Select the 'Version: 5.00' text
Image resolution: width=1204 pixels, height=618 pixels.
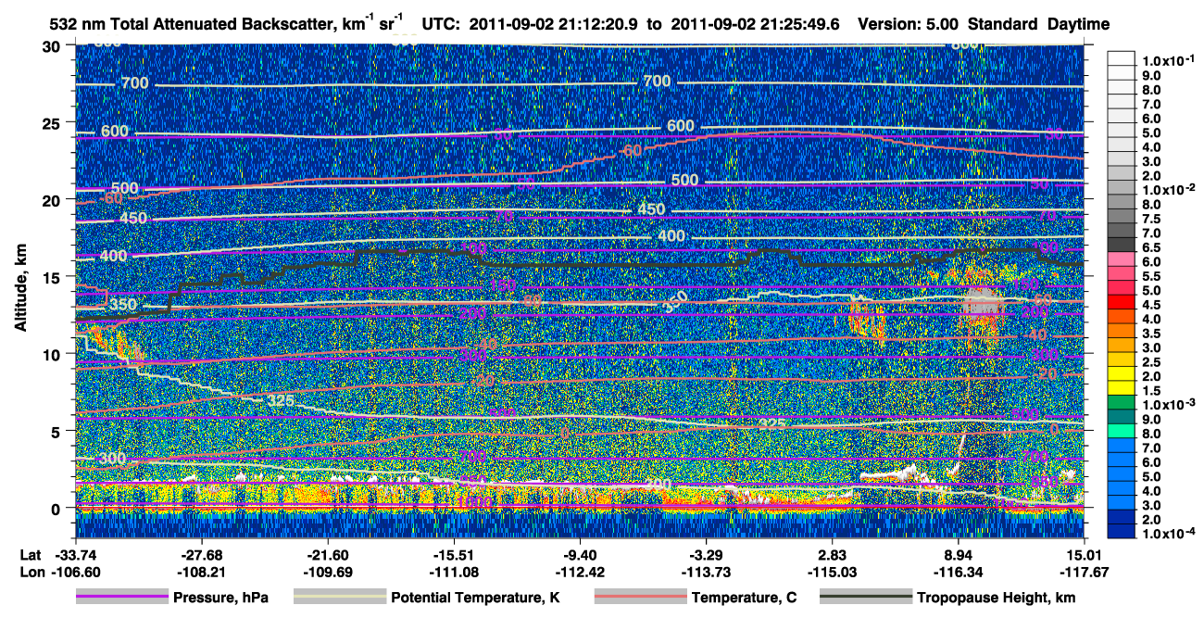(x=907, y=24)
